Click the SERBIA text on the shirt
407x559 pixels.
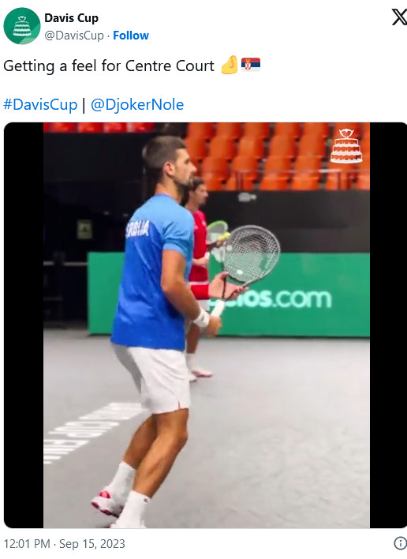[x=137, y=228]
